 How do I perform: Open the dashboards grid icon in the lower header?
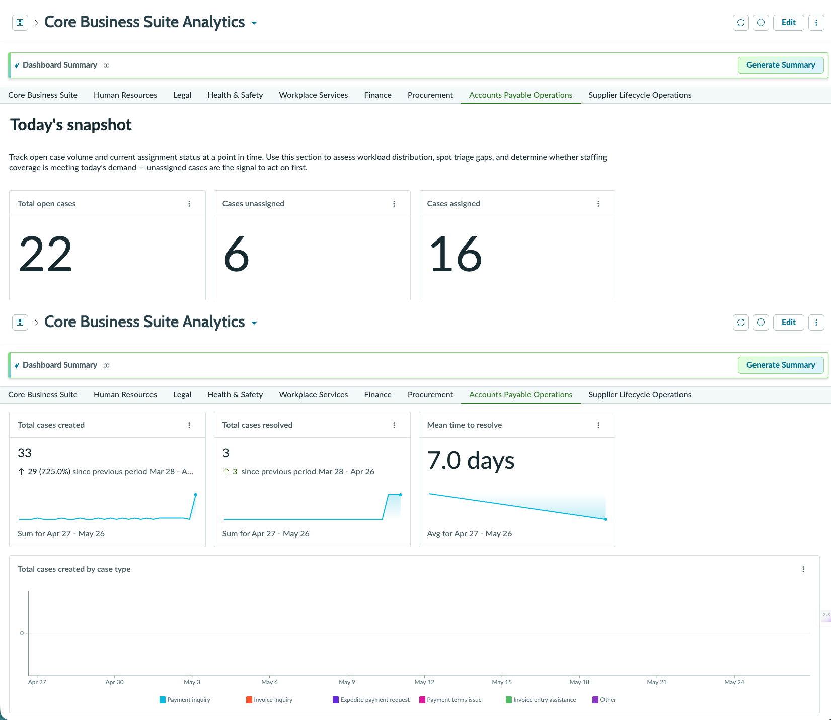(20, 323)
